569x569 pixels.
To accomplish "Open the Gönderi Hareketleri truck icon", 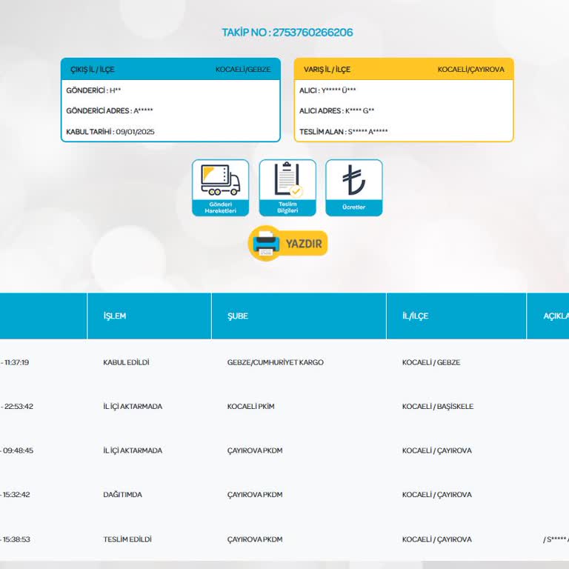I will tap(220, 180).
